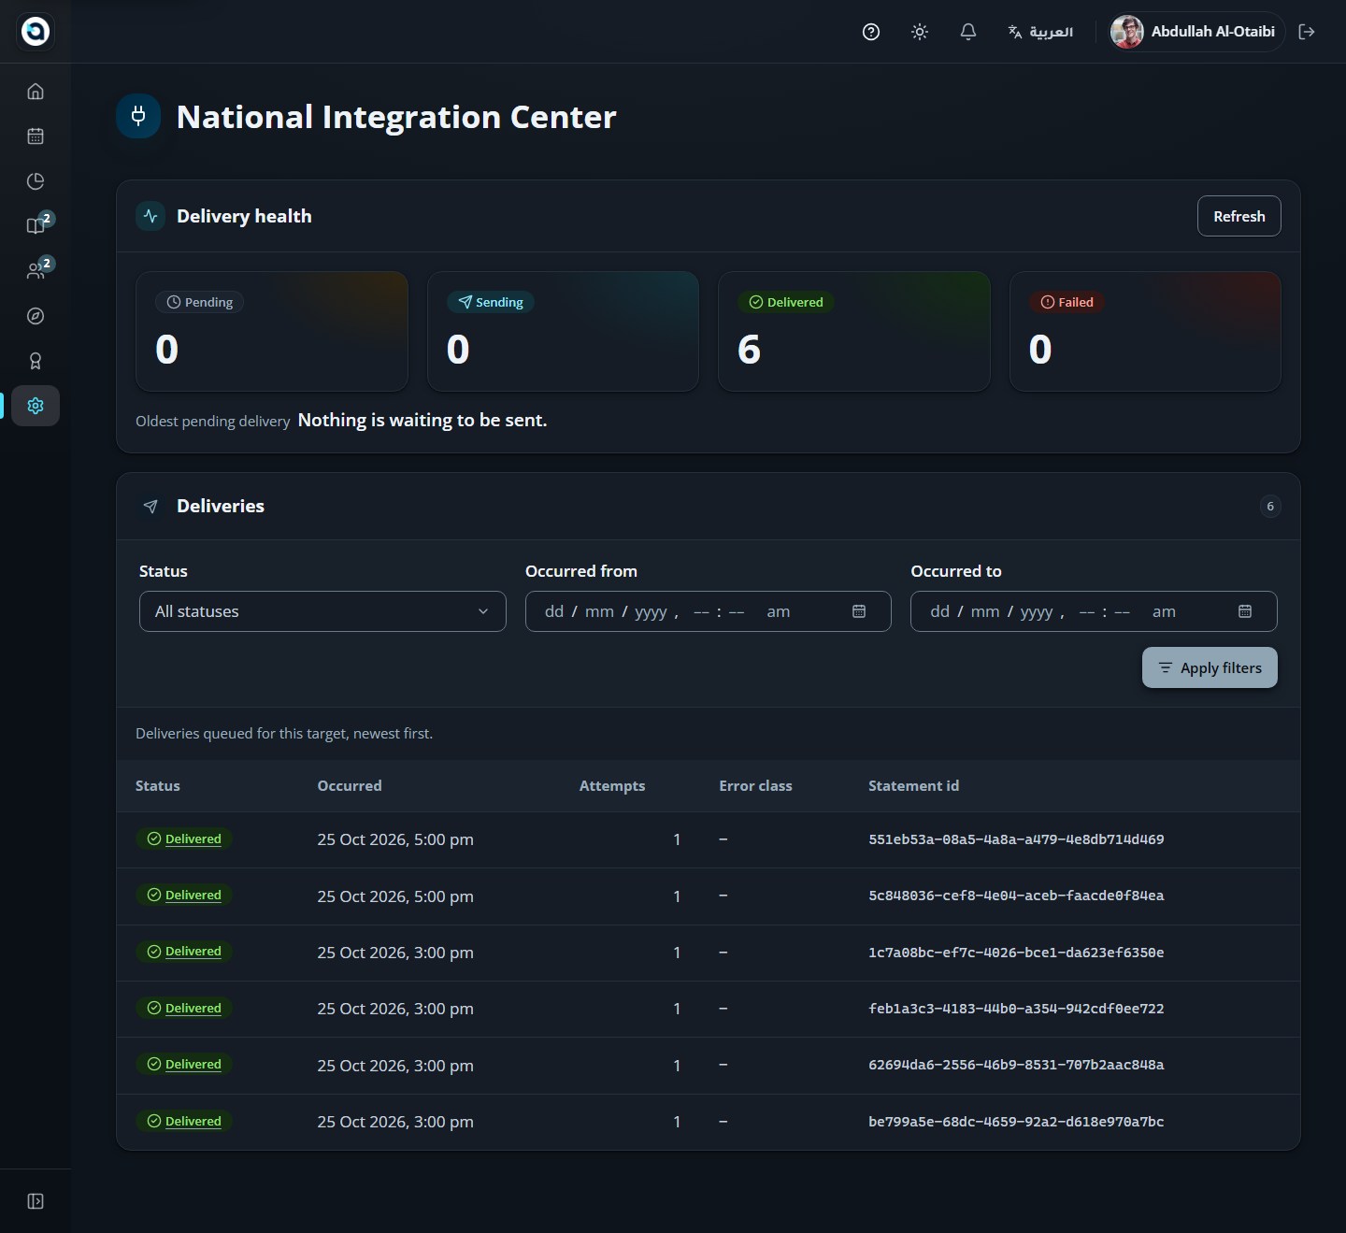Open the award ribbon icon in sidebar
The width and height of the screenshot is (1346, 1233).
(x=36, y=361)
